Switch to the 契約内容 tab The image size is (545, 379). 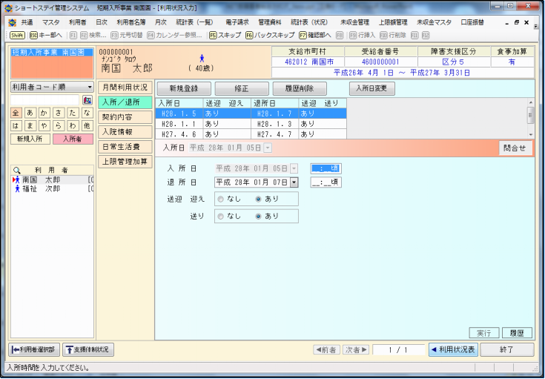point(117,117)
